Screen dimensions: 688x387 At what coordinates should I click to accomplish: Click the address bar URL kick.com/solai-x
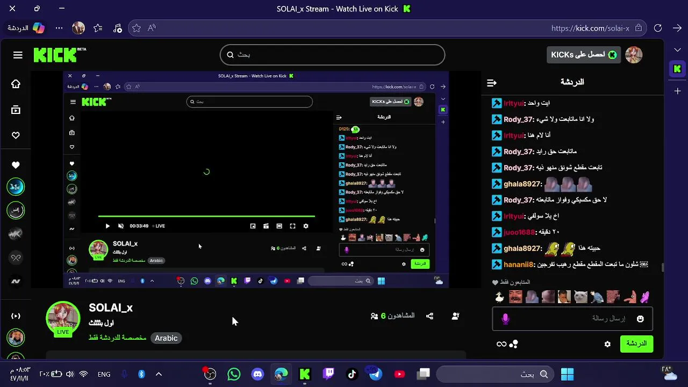(x=590, y=28)
